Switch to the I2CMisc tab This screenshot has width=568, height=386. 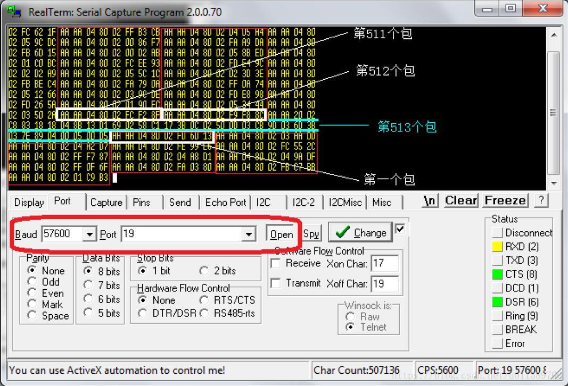pos(345,202)
